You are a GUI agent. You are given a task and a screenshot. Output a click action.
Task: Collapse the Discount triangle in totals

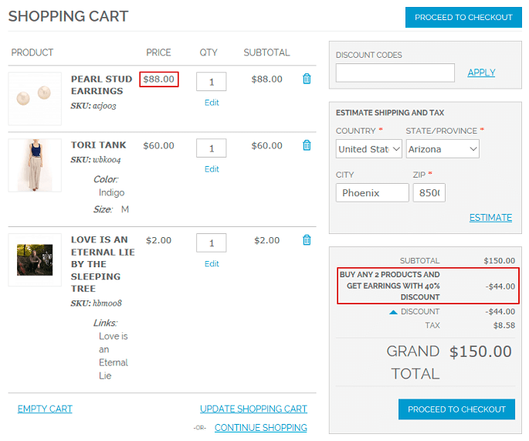coord(393,312)
